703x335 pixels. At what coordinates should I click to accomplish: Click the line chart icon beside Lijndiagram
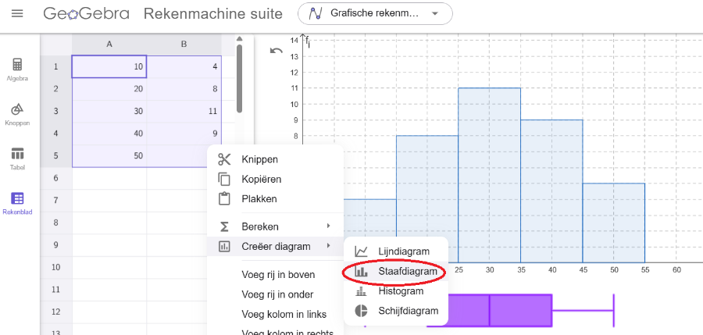pos(361,251)
